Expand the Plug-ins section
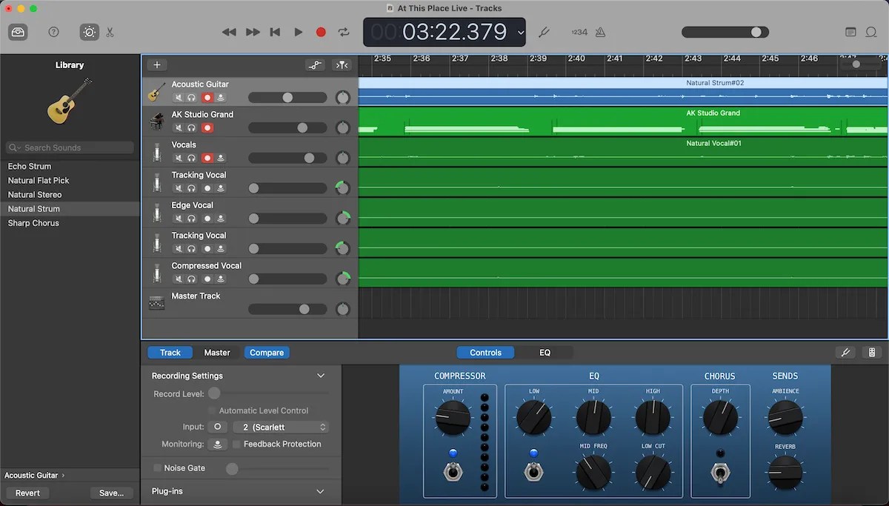 pyautogui.click(x=321, y=491)
